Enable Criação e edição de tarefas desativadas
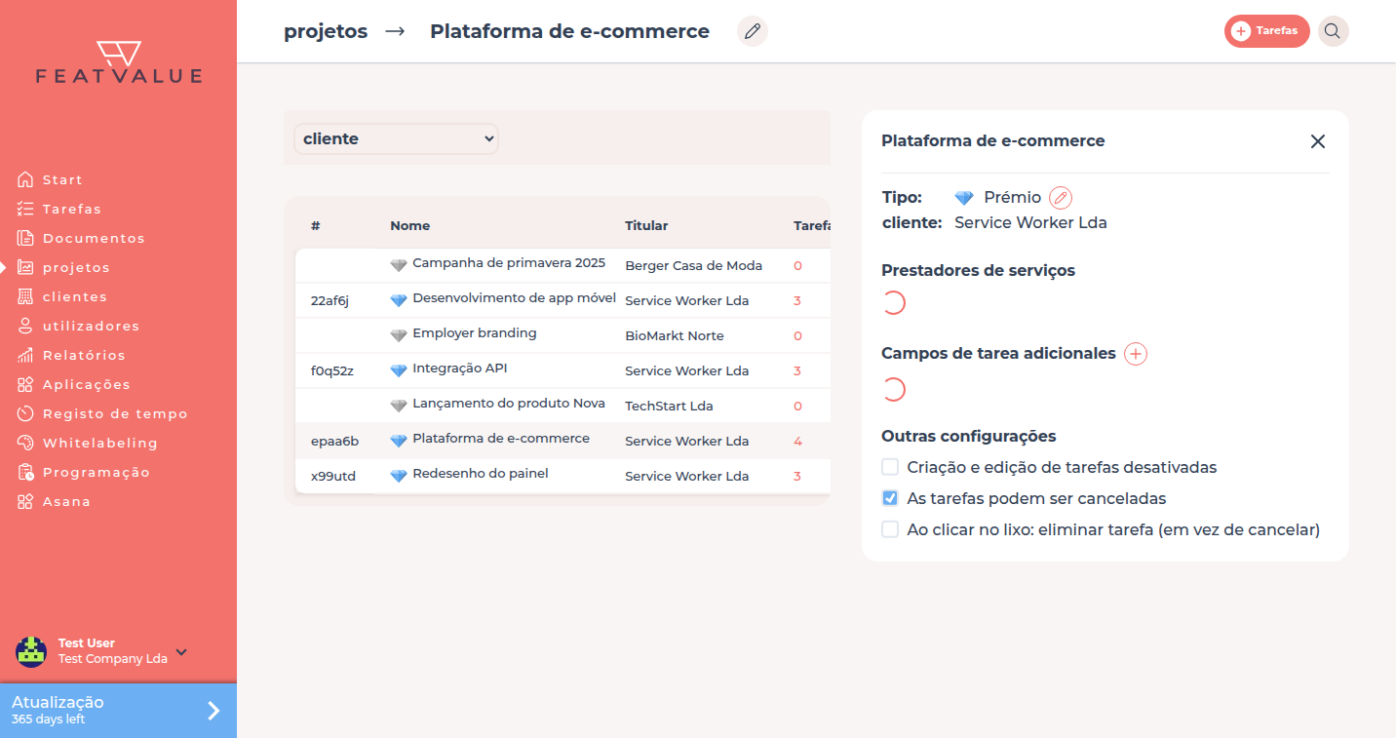The width and height of the screenshot is (1396, 738). click(890, 467)
